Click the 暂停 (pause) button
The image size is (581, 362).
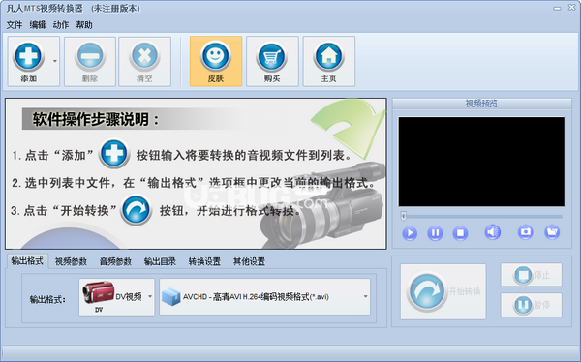click(x=531, y=305)
